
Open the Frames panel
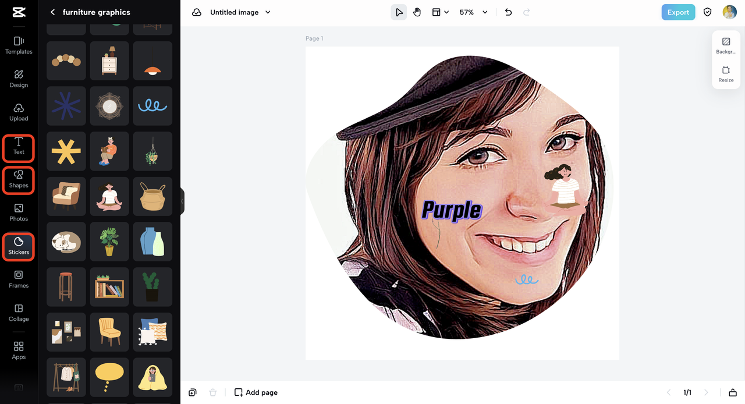(19, 279)
